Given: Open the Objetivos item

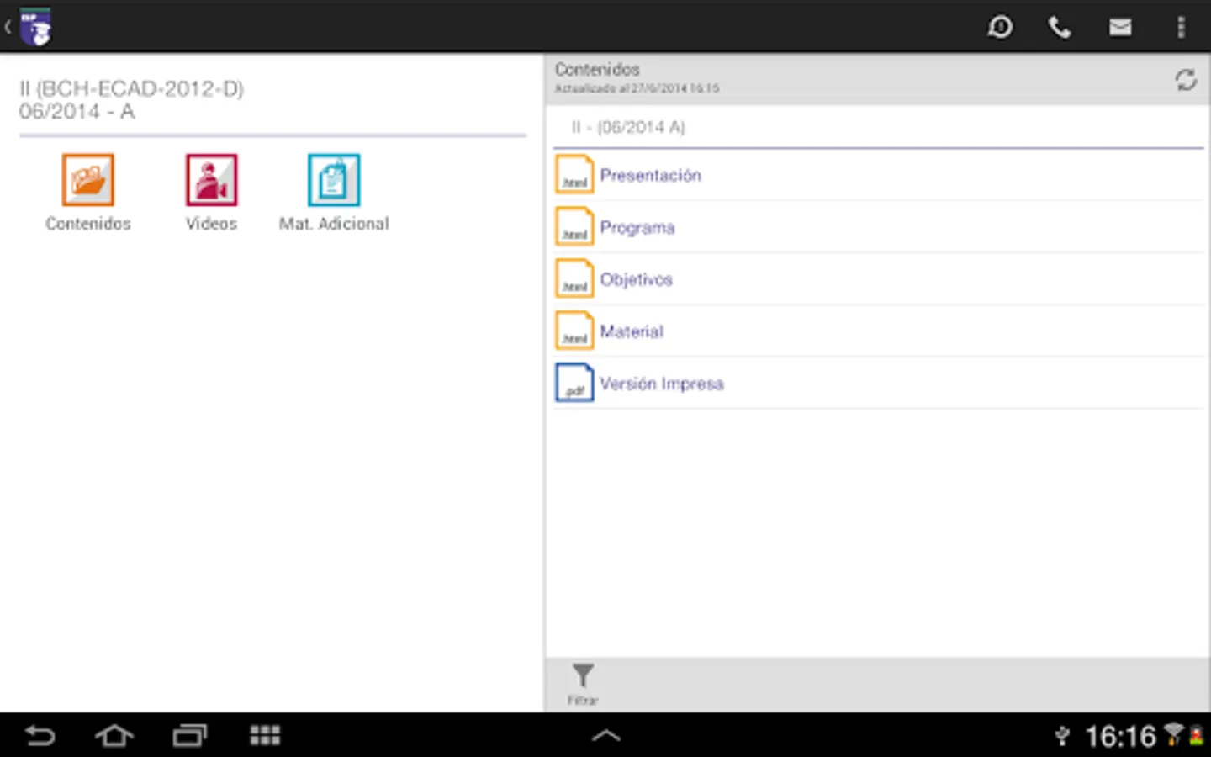Looking at the screenshot, I should [636, 279].
